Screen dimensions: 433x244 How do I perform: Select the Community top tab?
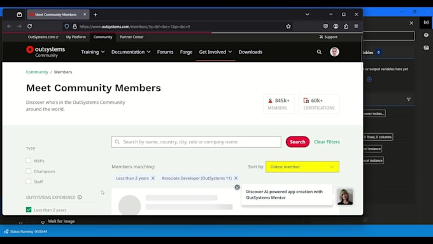[103, 37]
